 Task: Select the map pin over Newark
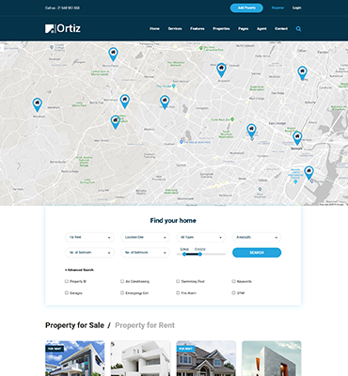[x=297, y=138]
